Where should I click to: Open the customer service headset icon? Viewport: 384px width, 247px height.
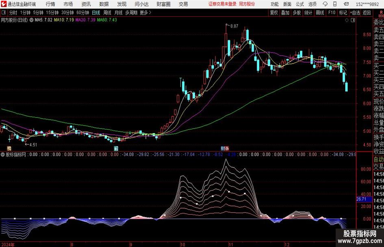tap(325, 4)
